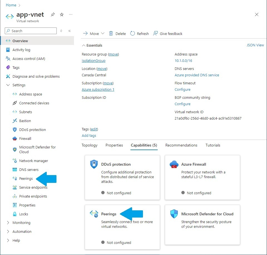Screen dimensions: 267x255
Task: Click the sidebar Search input field
Action: coord(33,31)
